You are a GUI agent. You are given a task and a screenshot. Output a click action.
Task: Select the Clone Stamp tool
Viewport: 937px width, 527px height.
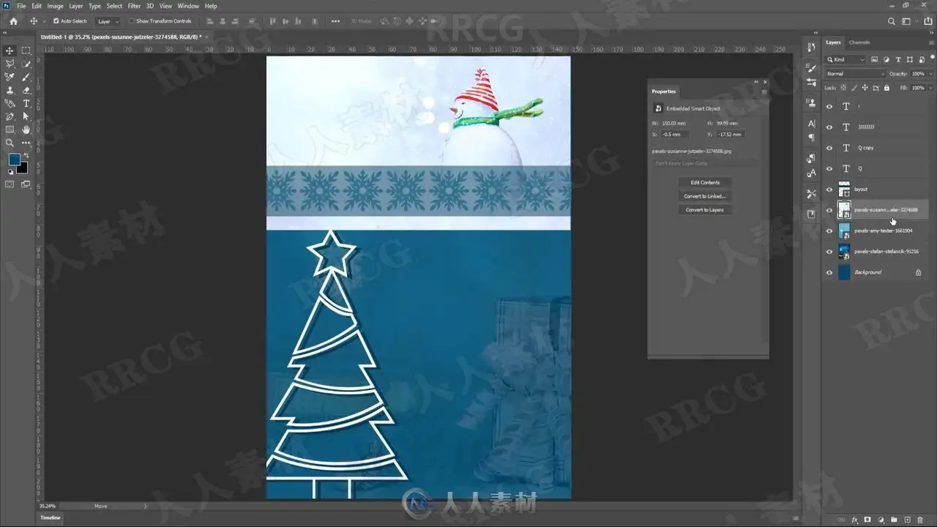(x=10, y=90)
